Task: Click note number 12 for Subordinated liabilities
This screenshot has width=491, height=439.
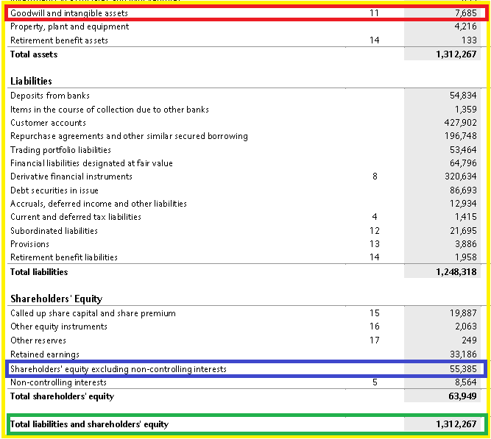Action: (375, 231)
